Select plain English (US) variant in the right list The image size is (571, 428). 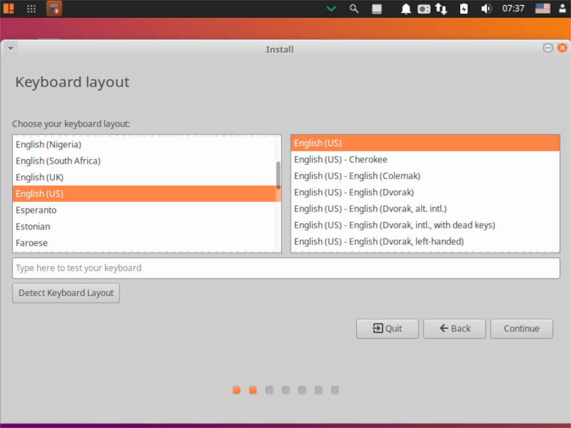(425, 143)
